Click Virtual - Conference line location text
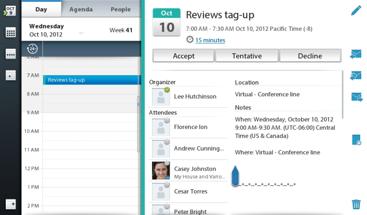The image size is (367, 215). 267,94
